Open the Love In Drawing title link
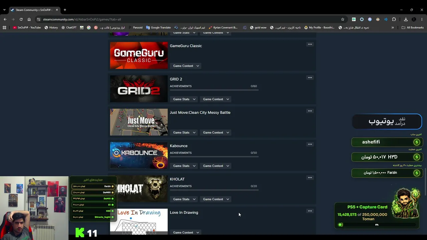This screenshot has height=240, width=427. click(184, 213)
